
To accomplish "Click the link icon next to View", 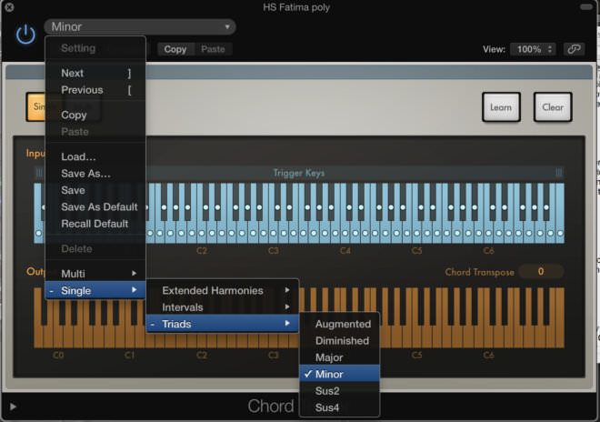I will click(x=574, y=49).
